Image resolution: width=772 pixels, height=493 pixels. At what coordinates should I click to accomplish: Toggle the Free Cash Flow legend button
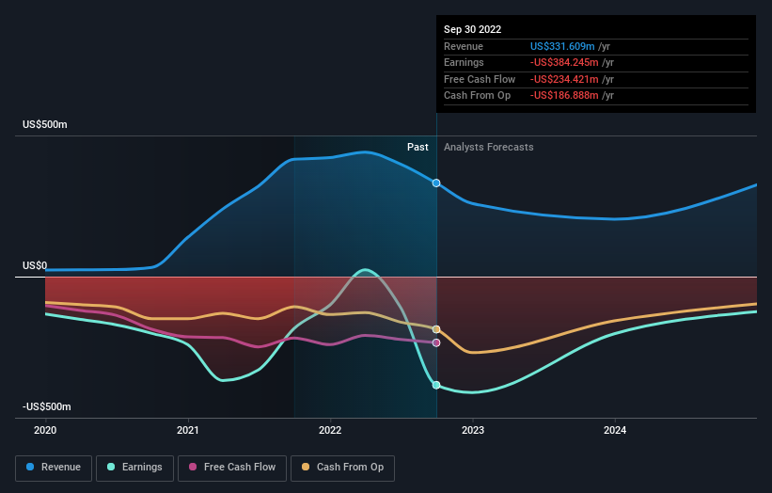[x=232, y=468]
